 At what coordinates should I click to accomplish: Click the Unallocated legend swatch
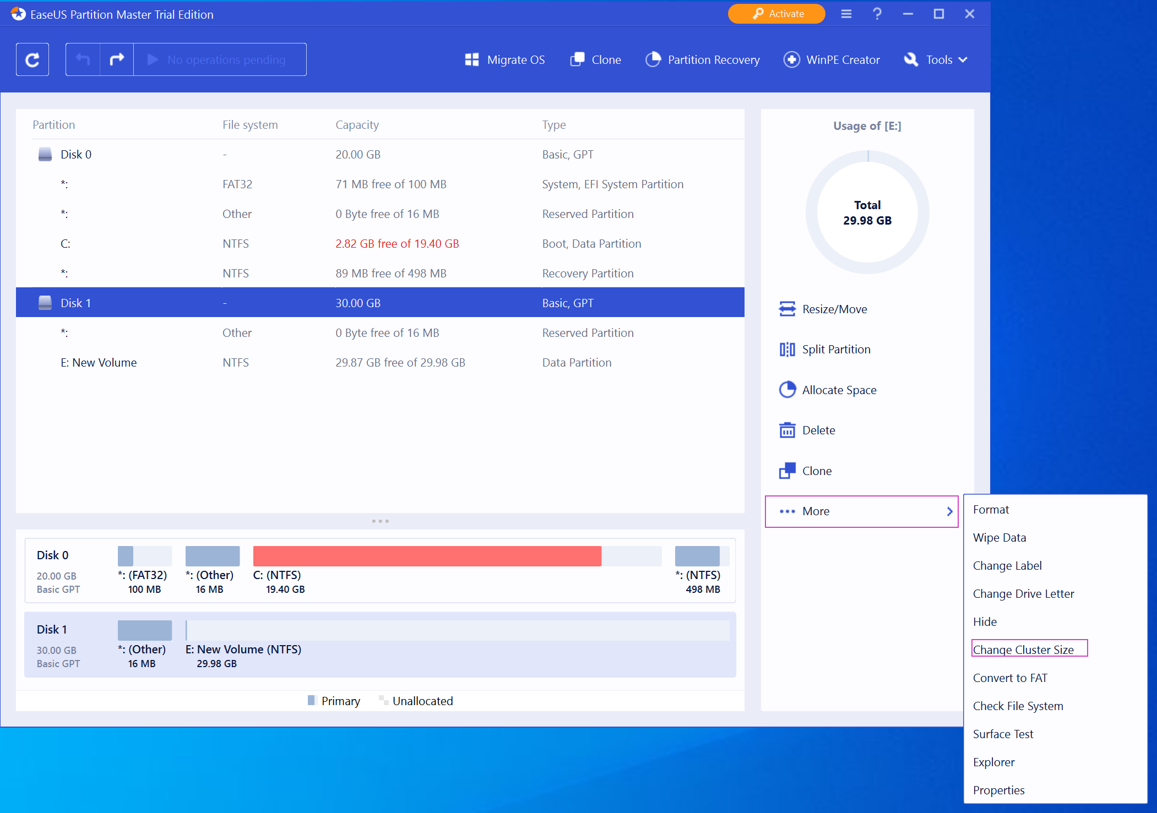click(383, 700)
